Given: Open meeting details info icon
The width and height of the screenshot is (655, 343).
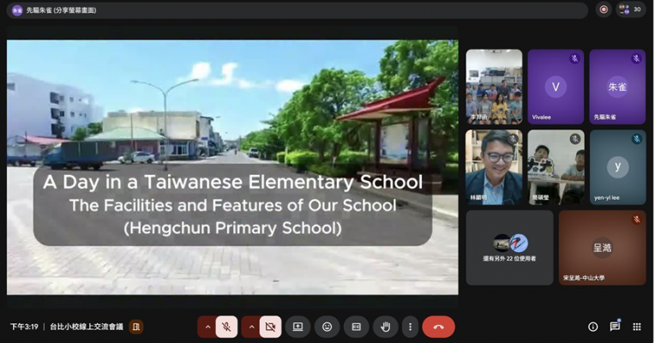Looking at the screenshot, I should pyautogui.click(x=592, y=327).
